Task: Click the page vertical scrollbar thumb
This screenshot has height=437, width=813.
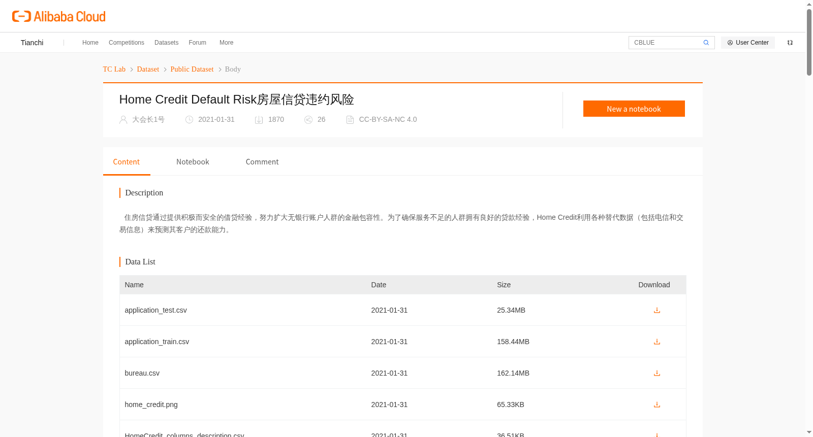Action: (x=809, y=42)
